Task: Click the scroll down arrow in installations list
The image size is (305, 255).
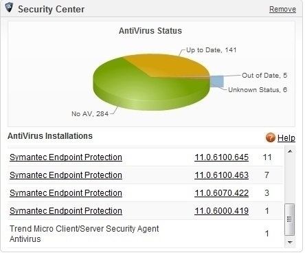Action: coord(290,243)
